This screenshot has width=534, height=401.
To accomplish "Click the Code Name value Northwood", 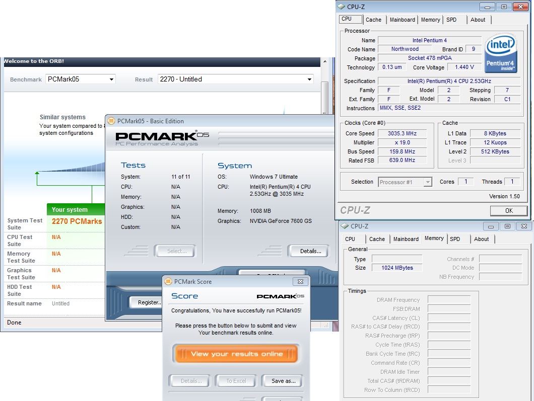I will [x=405, y=49].
